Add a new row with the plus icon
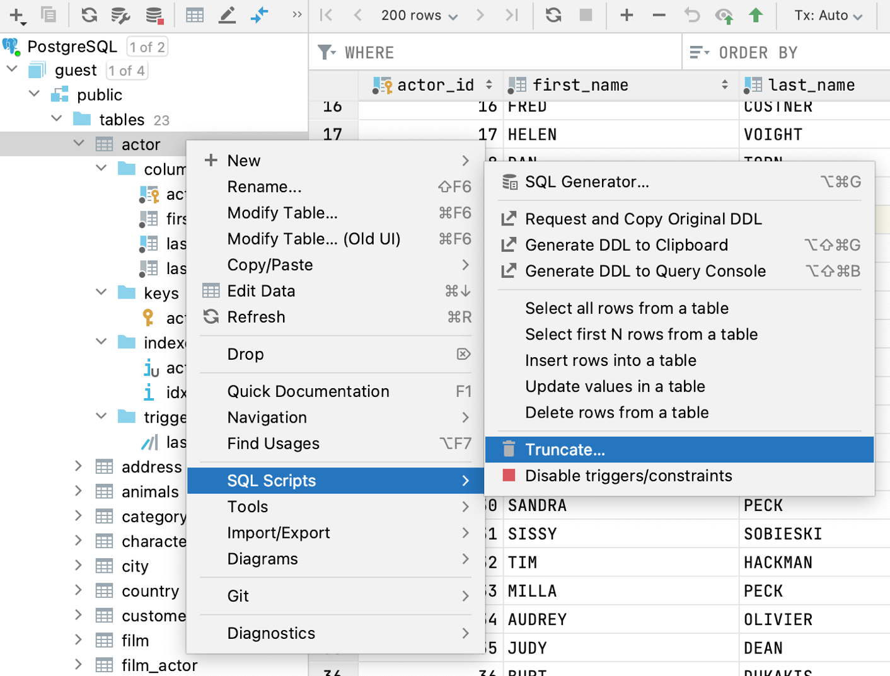 point(627,14)
